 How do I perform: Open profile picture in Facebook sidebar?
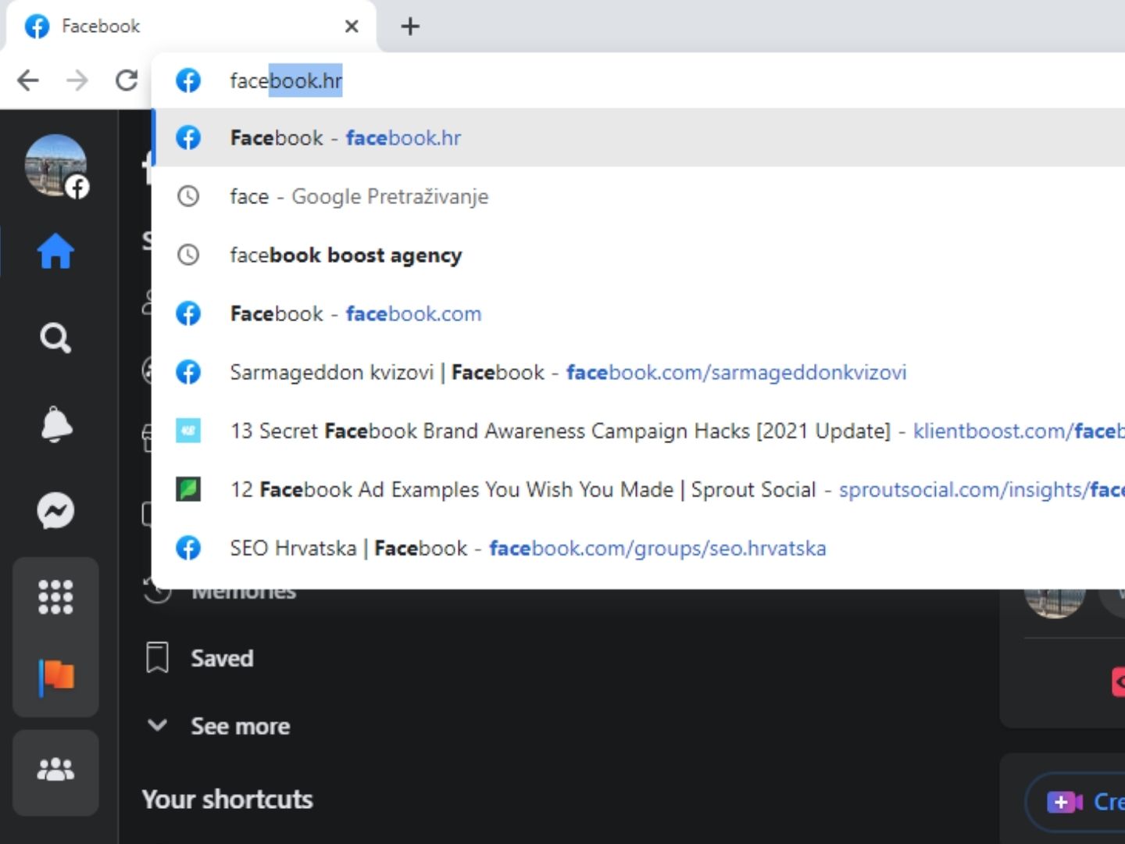point(55,165)
